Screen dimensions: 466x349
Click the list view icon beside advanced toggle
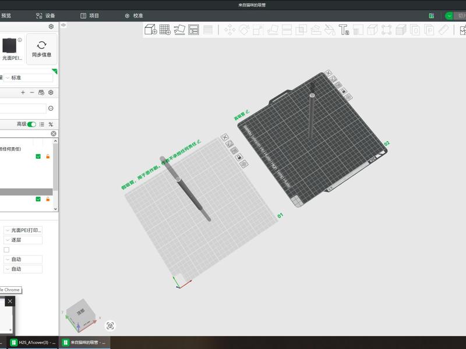42,124
